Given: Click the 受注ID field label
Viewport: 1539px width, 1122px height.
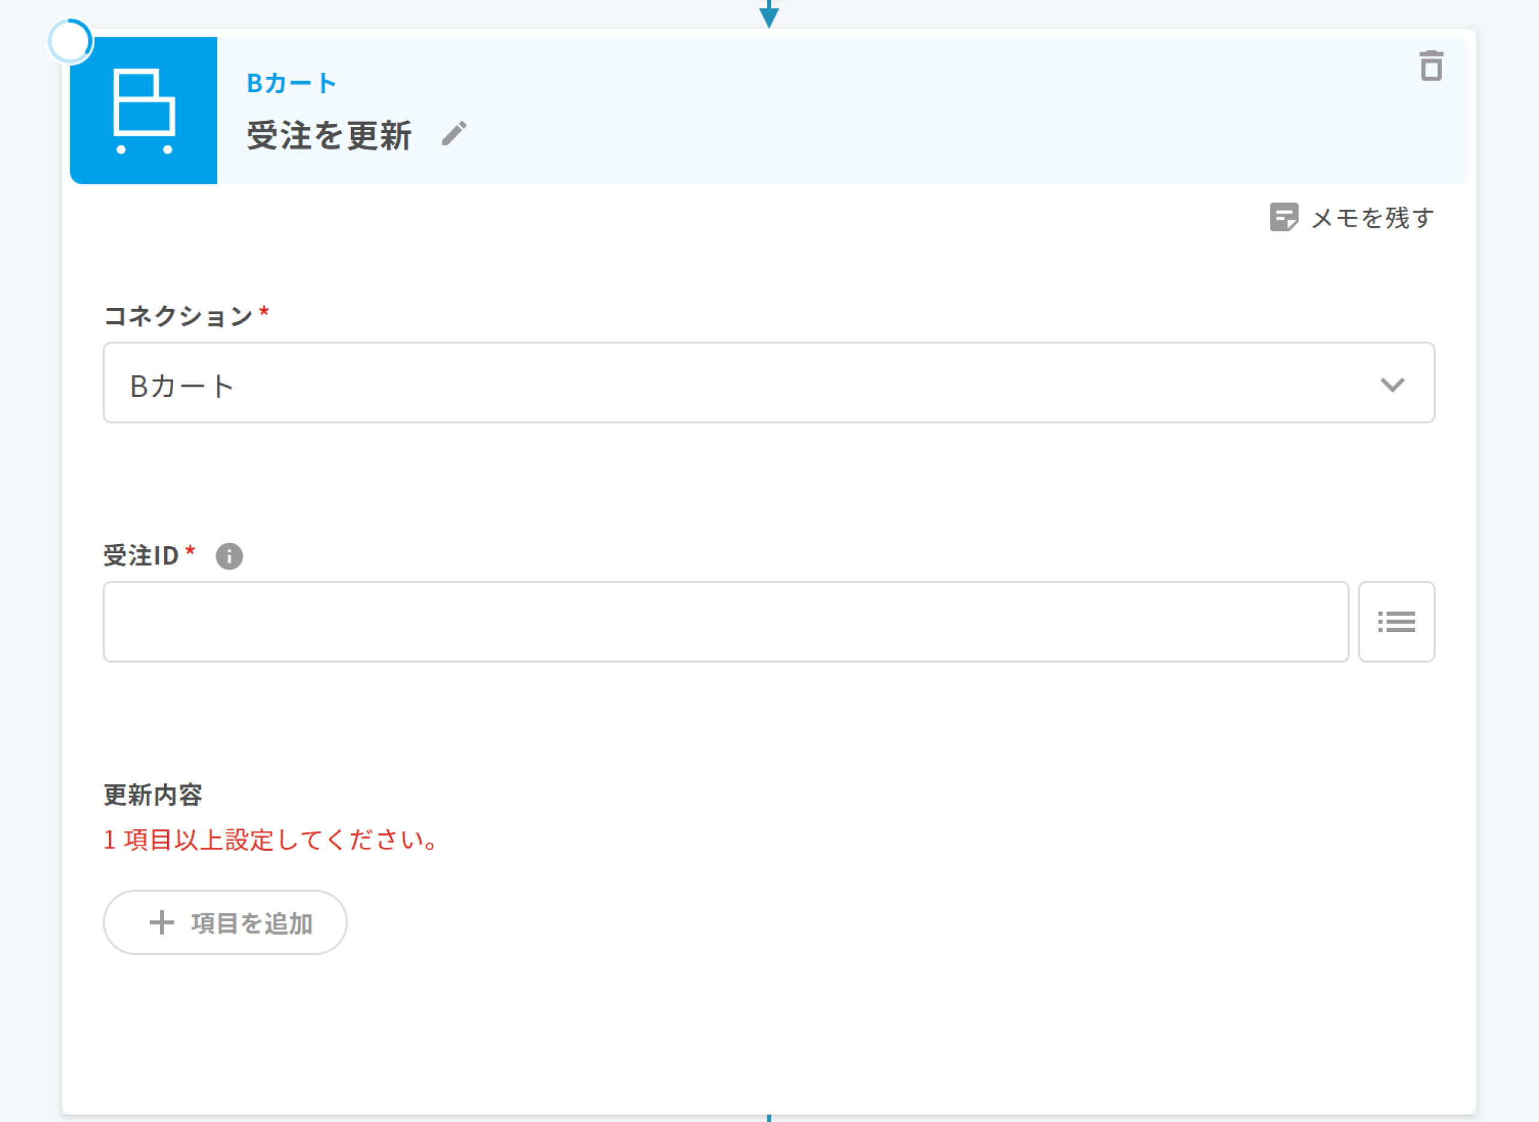Looking at the screenshot, I should 141,556.
